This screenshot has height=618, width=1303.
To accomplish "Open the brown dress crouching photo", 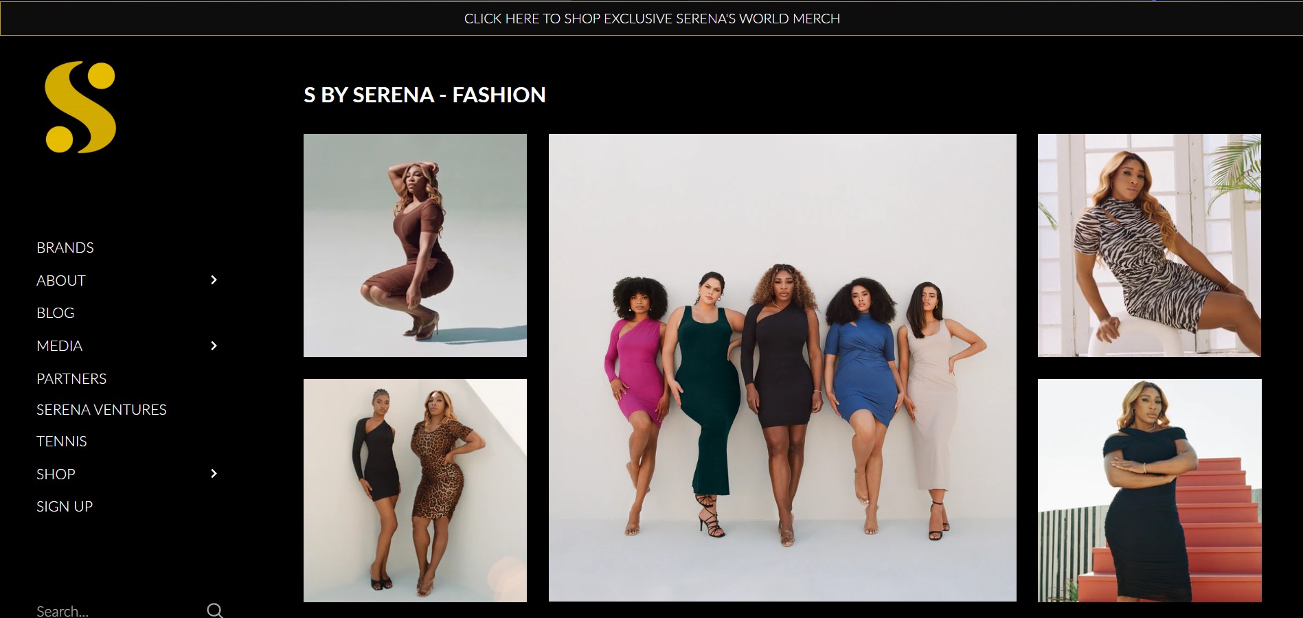I will [x=415, y=245].
